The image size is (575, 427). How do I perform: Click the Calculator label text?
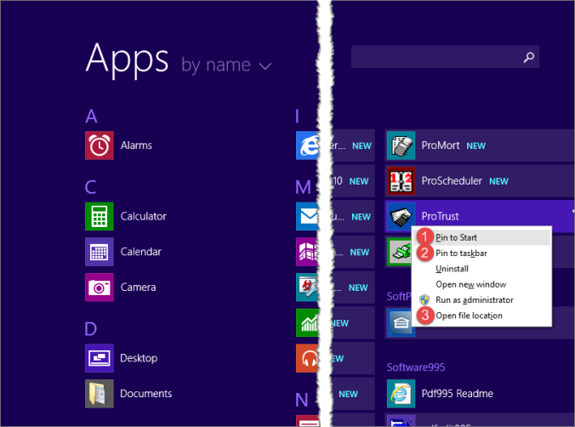click(144, 216)
